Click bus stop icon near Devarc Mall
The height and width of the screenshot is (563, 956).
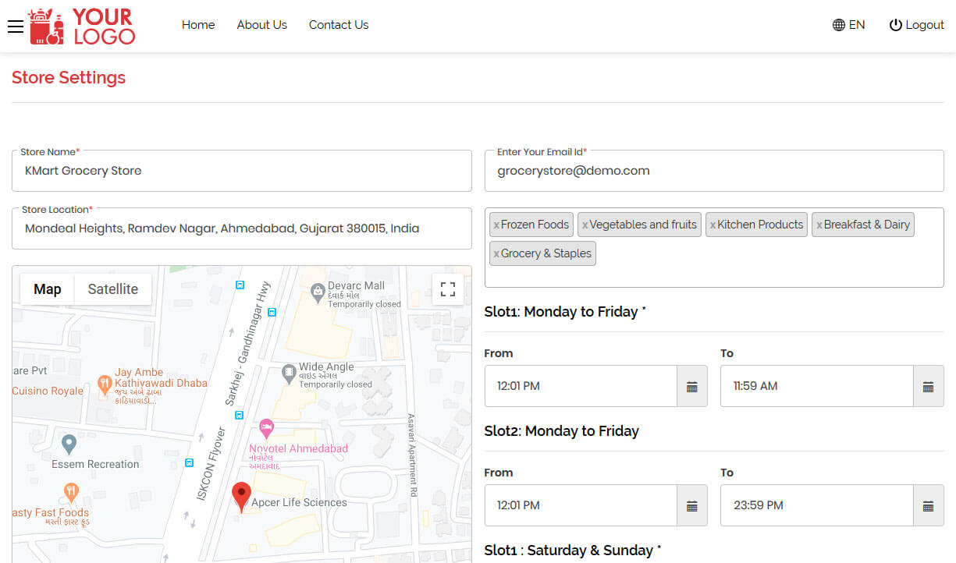click(272, 312)
